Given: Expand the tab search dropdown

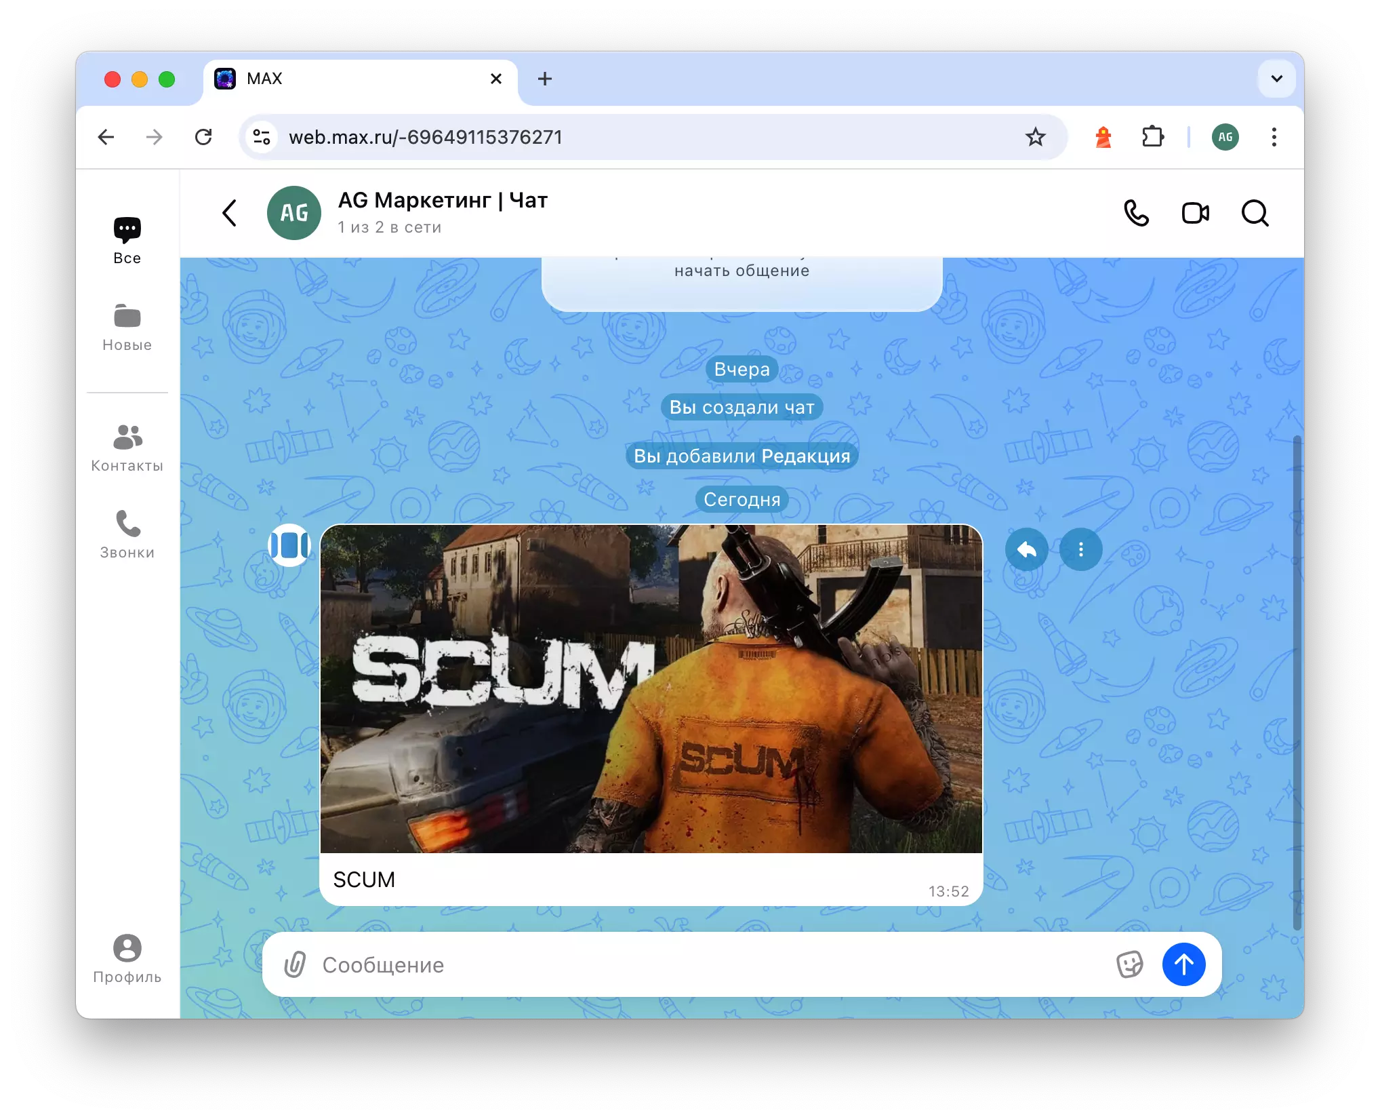Looking at the screenshot, I should click(x=1276, y=79).
